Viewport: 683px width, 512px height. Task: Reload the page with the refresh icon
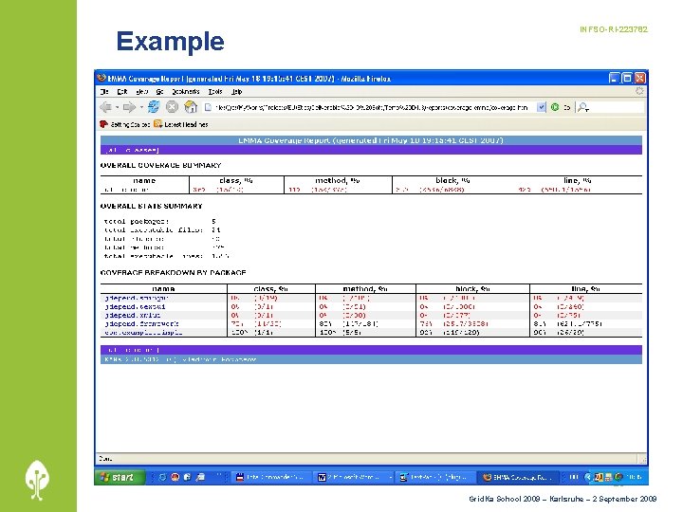(154, 106)
